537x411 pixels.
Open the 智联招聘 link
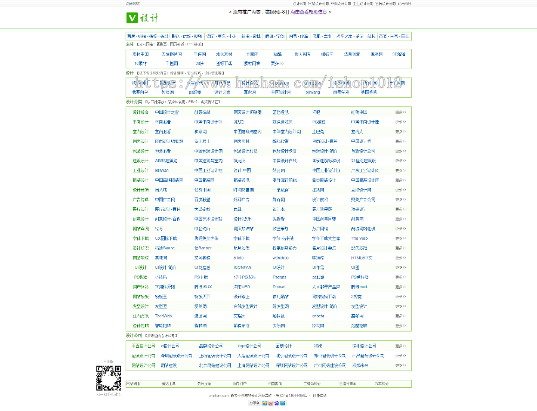tap(163, 326)
